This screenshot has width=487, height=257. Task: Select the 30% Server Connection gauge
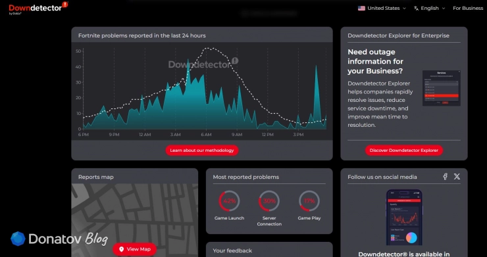tap(269, 201)
